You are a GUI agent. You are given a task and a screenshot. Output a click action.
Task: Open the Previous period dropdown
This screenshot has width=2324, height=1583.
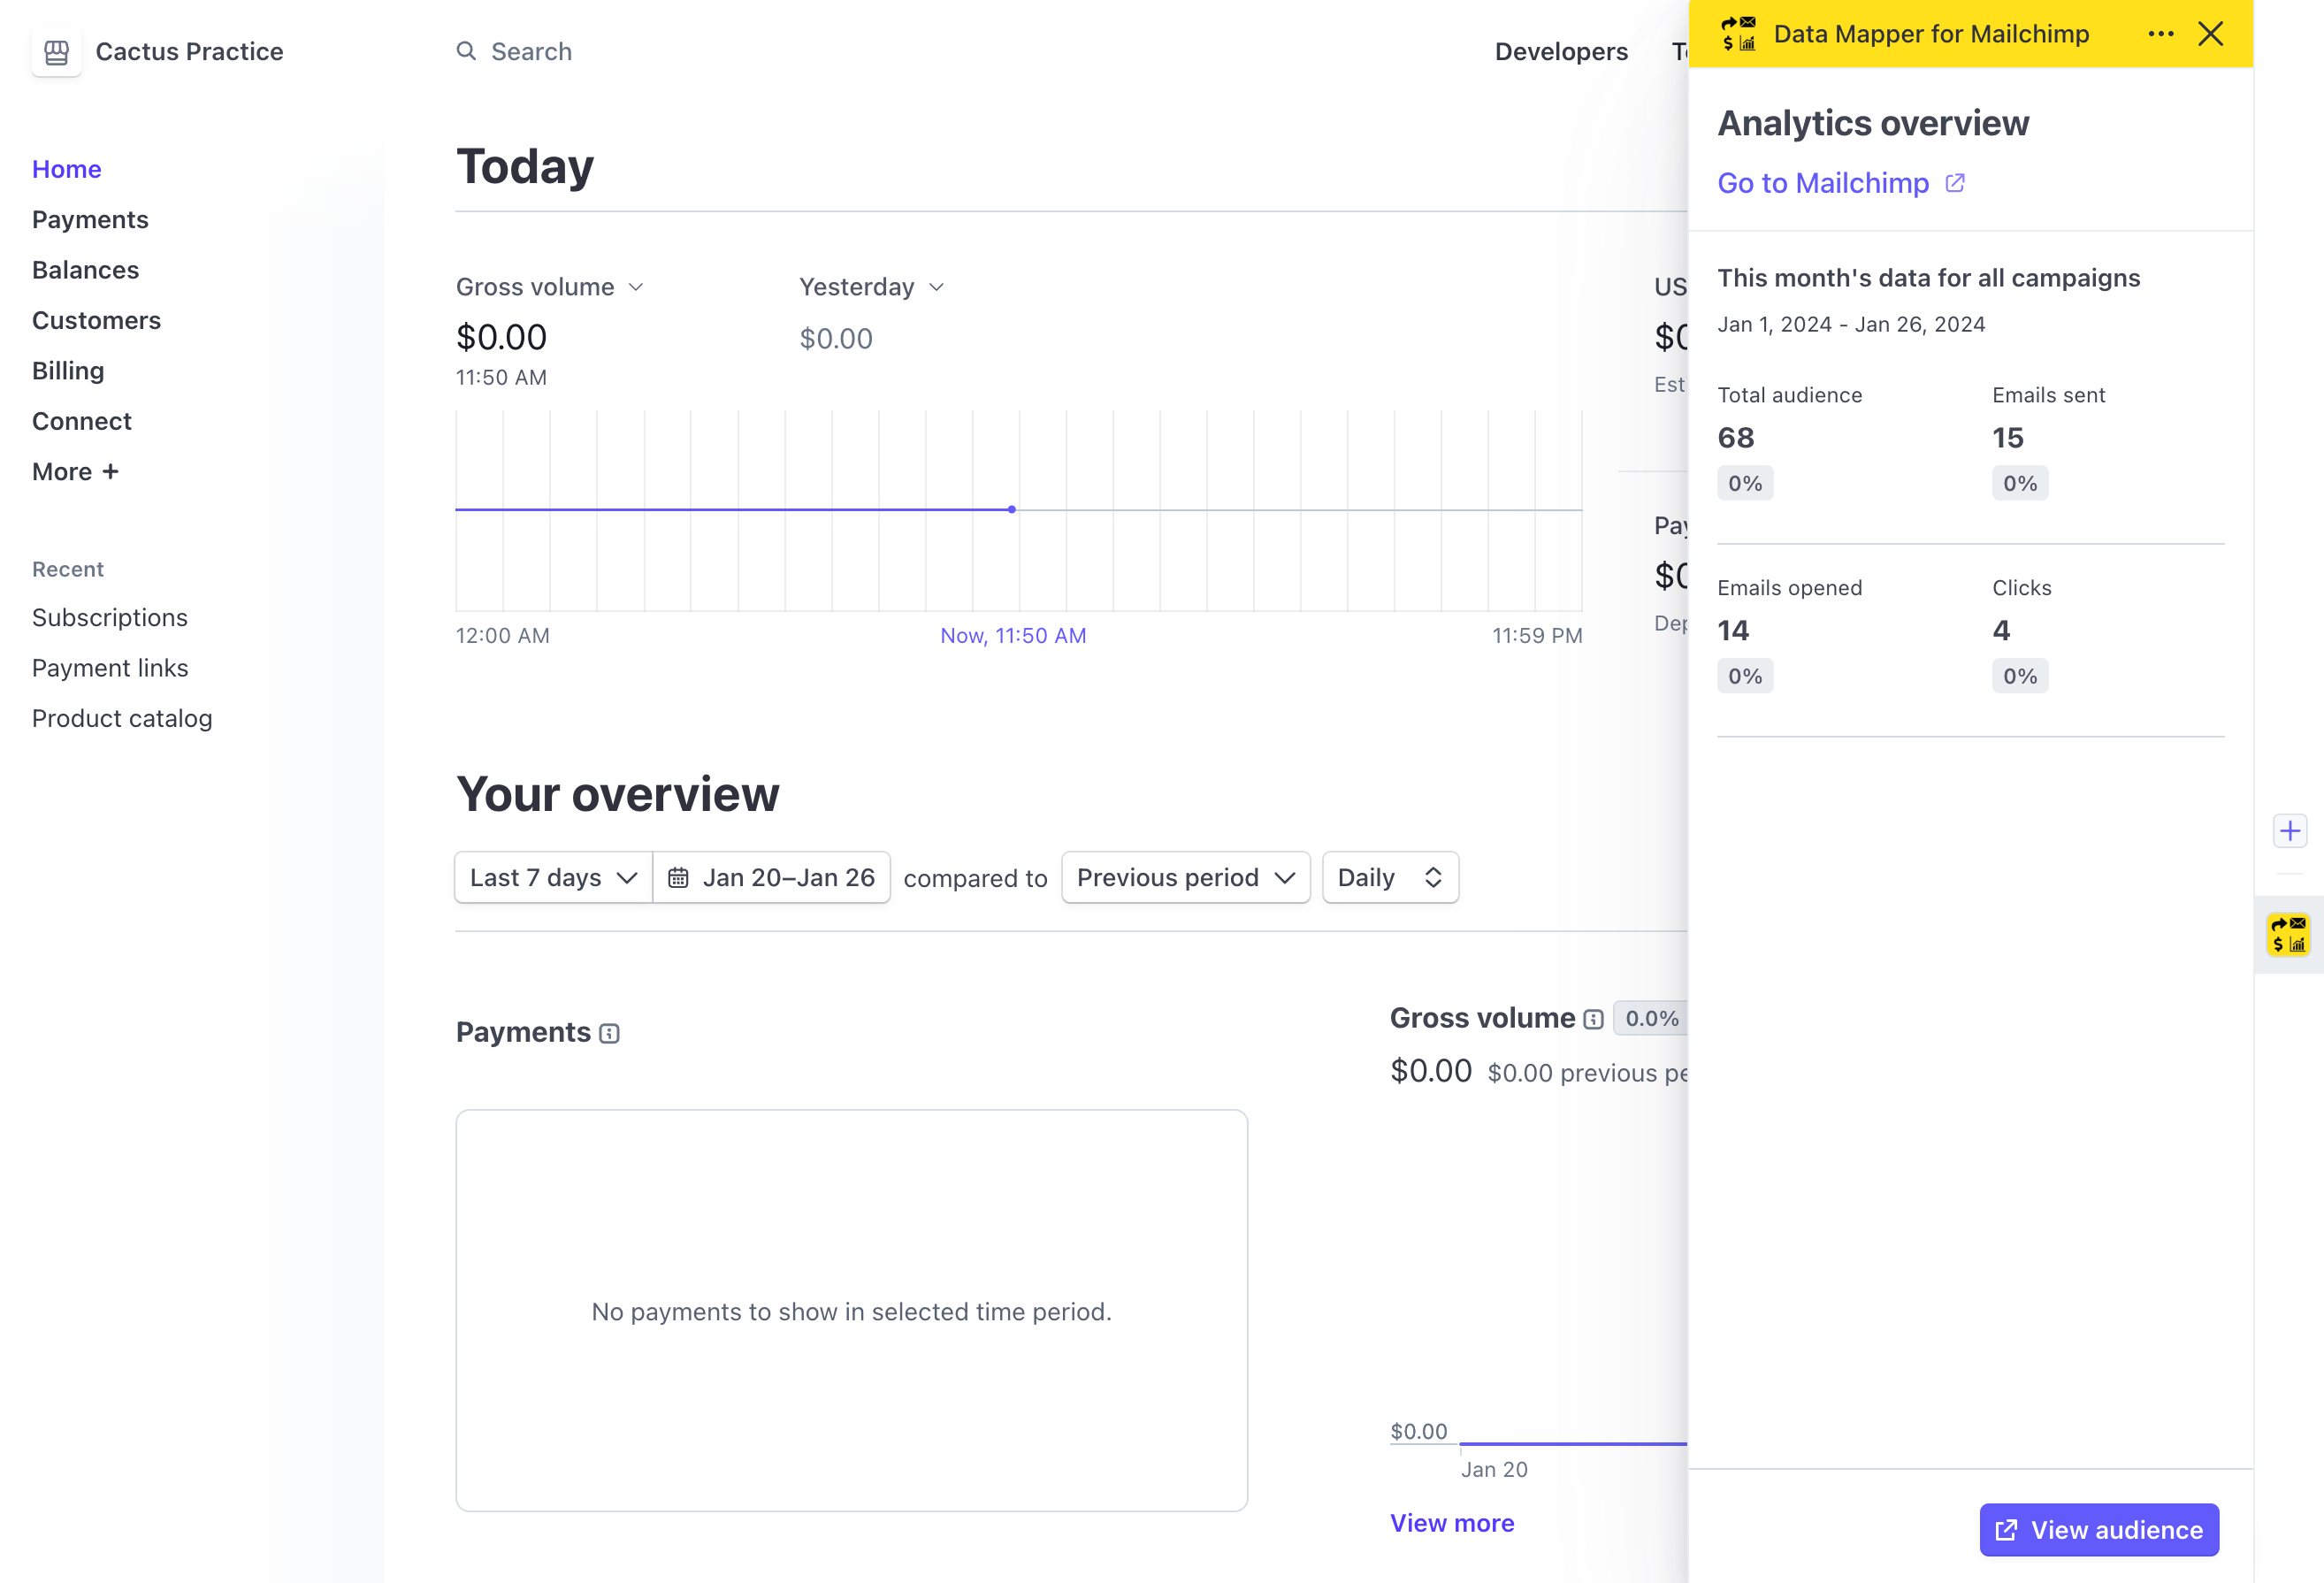point(1185,877)
